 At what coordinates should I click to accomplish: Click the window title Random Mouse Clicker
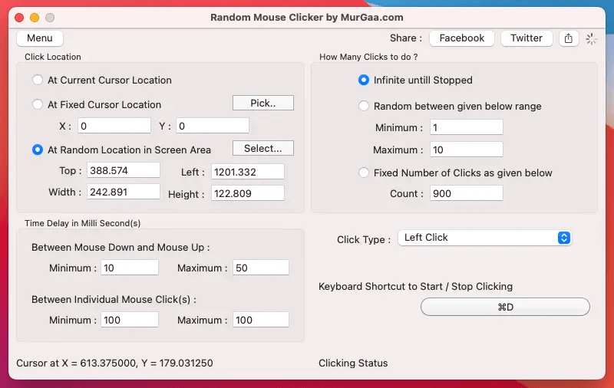[306, 18]
